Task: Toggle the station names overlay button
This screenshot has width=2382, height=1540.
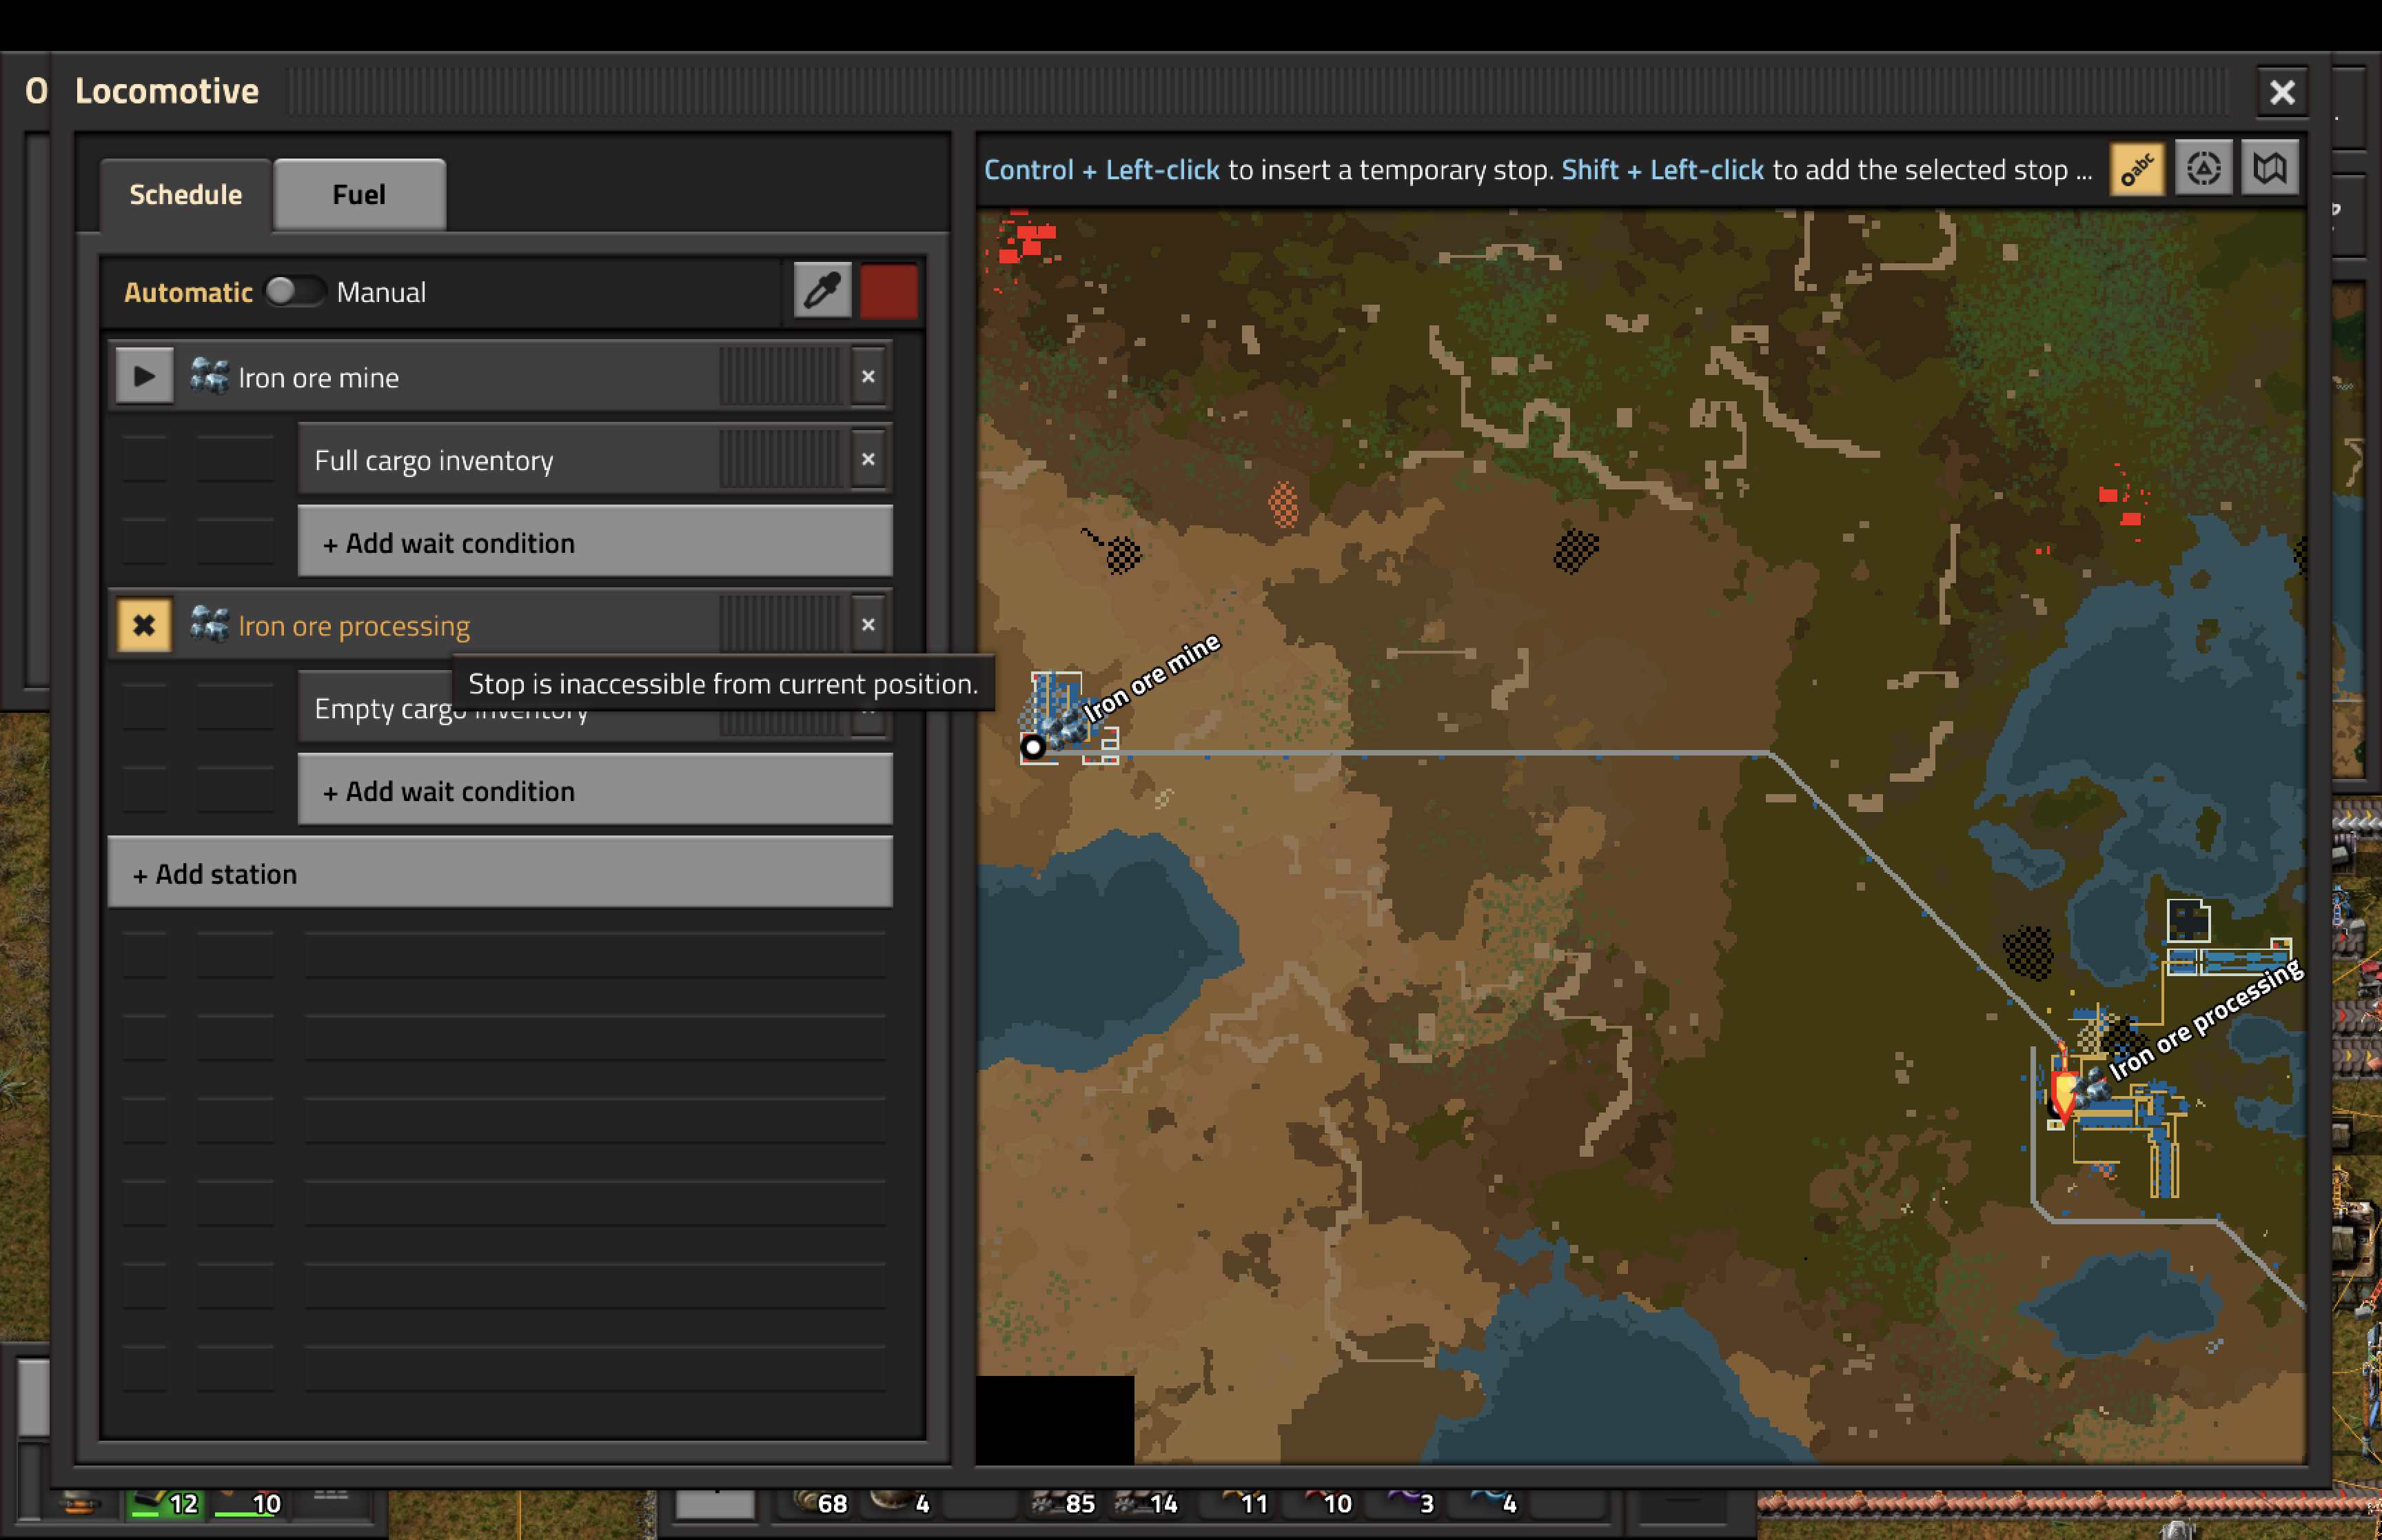Action: tap(2137, 169)
